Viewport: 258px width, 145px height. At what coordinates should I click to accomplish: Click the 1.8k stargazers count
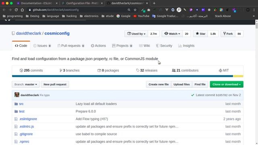point(213,34)
